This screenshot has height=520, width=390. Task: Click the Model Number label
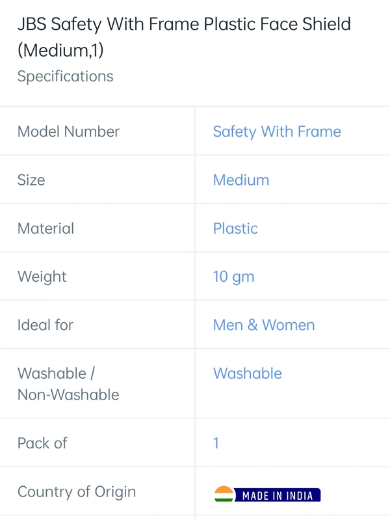(68, 131)
